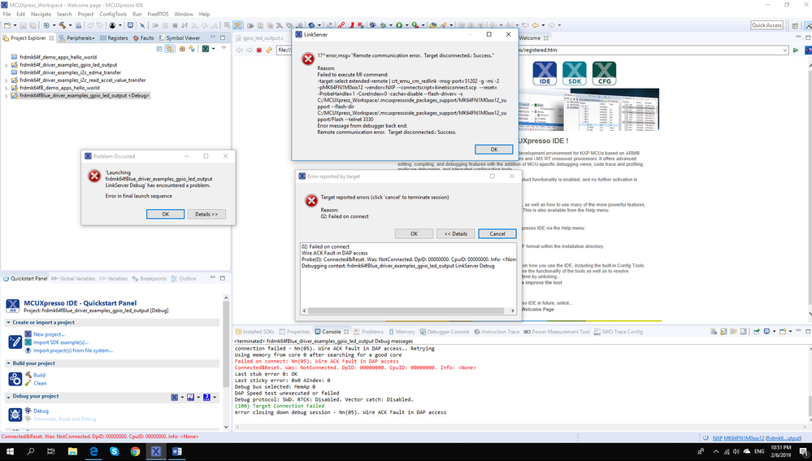Open the File menu
Image resolution: width=812 pixels, height=461 pixels.
(x=7, y=14)
